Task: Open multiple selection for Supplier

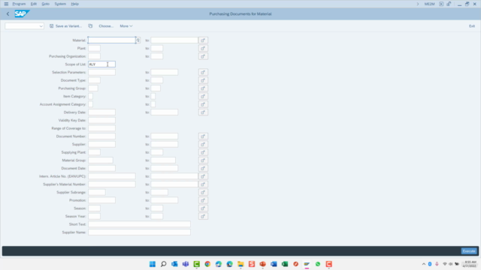Action: tap(203, 144)
